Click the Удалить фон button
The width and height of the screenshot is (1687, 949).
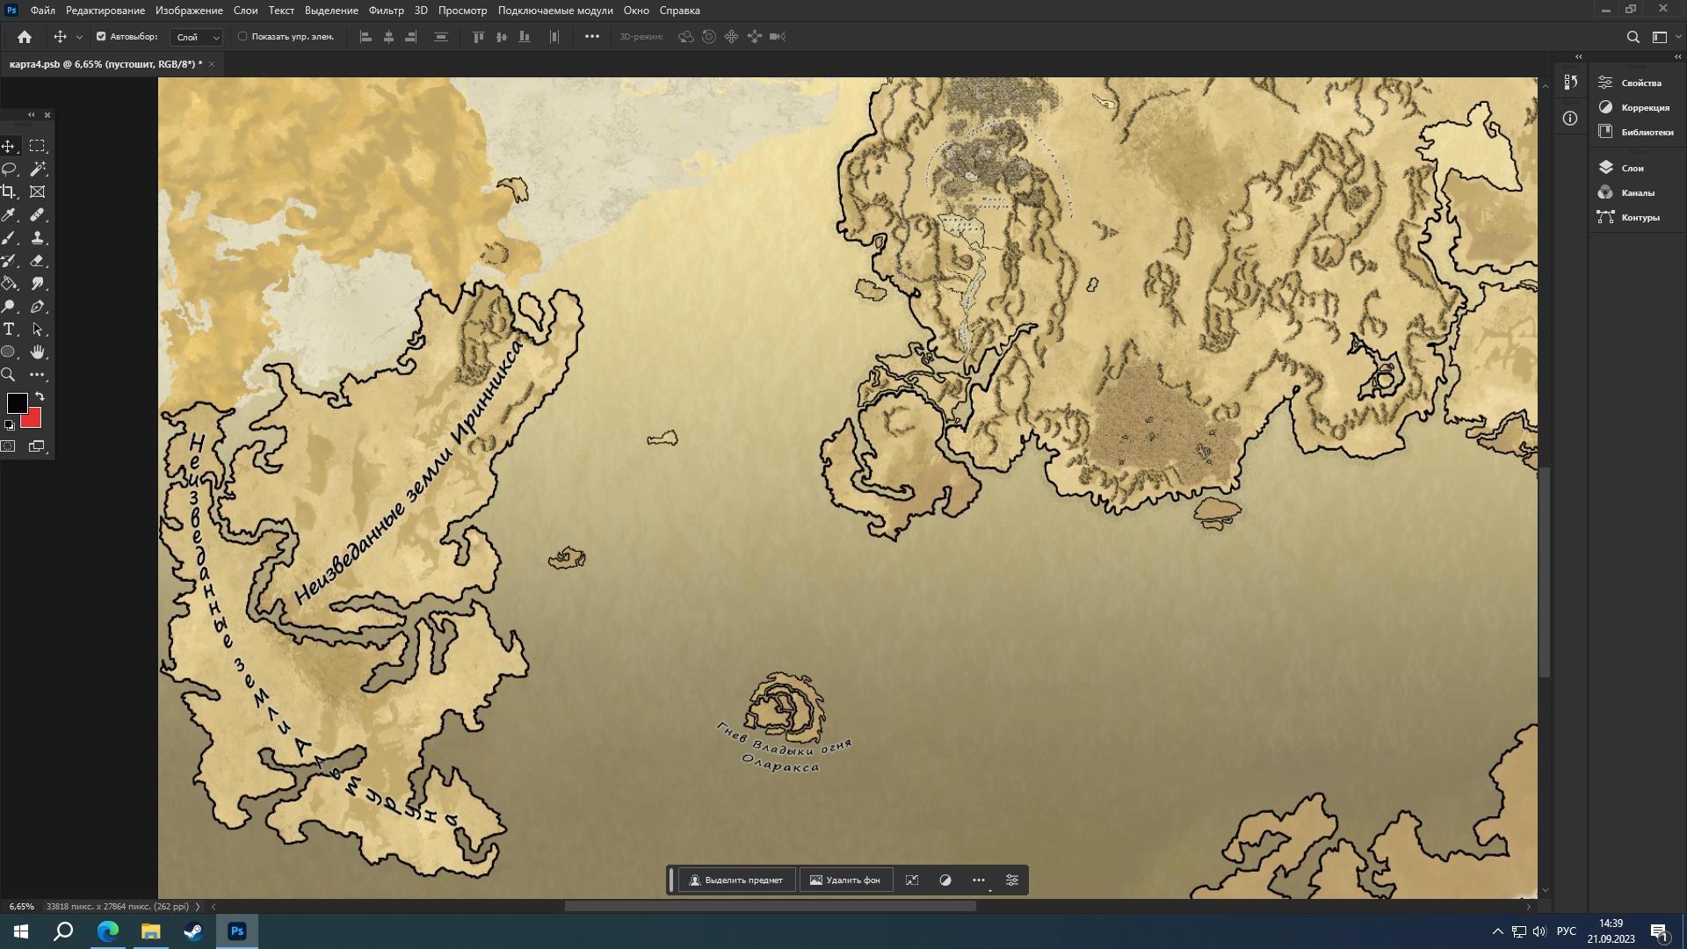pyautogui.click(x=845, y=880)
